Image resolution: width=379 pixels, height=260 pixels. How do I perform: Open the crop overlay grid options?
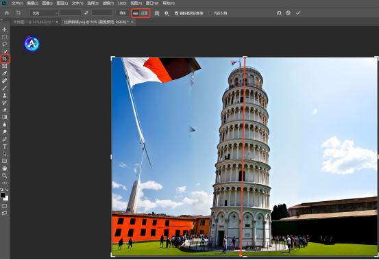coord(157,13)
